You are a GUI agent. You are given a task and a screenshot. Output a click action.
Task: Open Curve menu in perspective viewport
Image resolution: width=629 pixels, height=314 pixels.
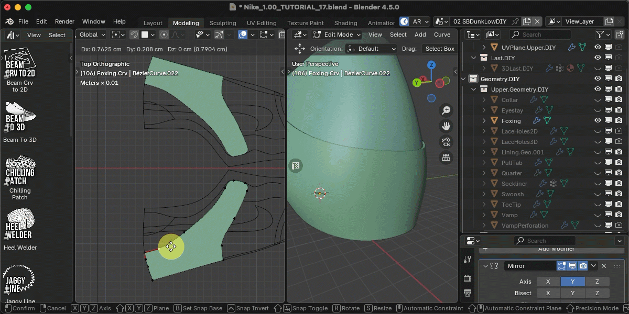442,35
